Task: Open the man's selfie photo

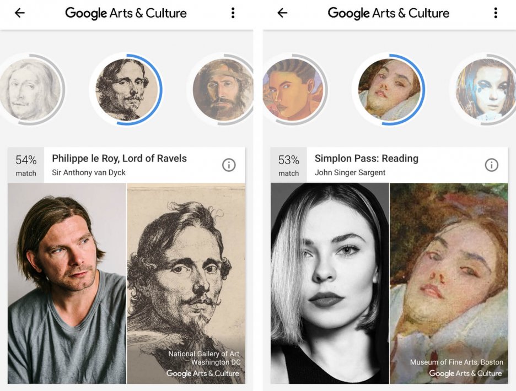Action: (67, 284)
